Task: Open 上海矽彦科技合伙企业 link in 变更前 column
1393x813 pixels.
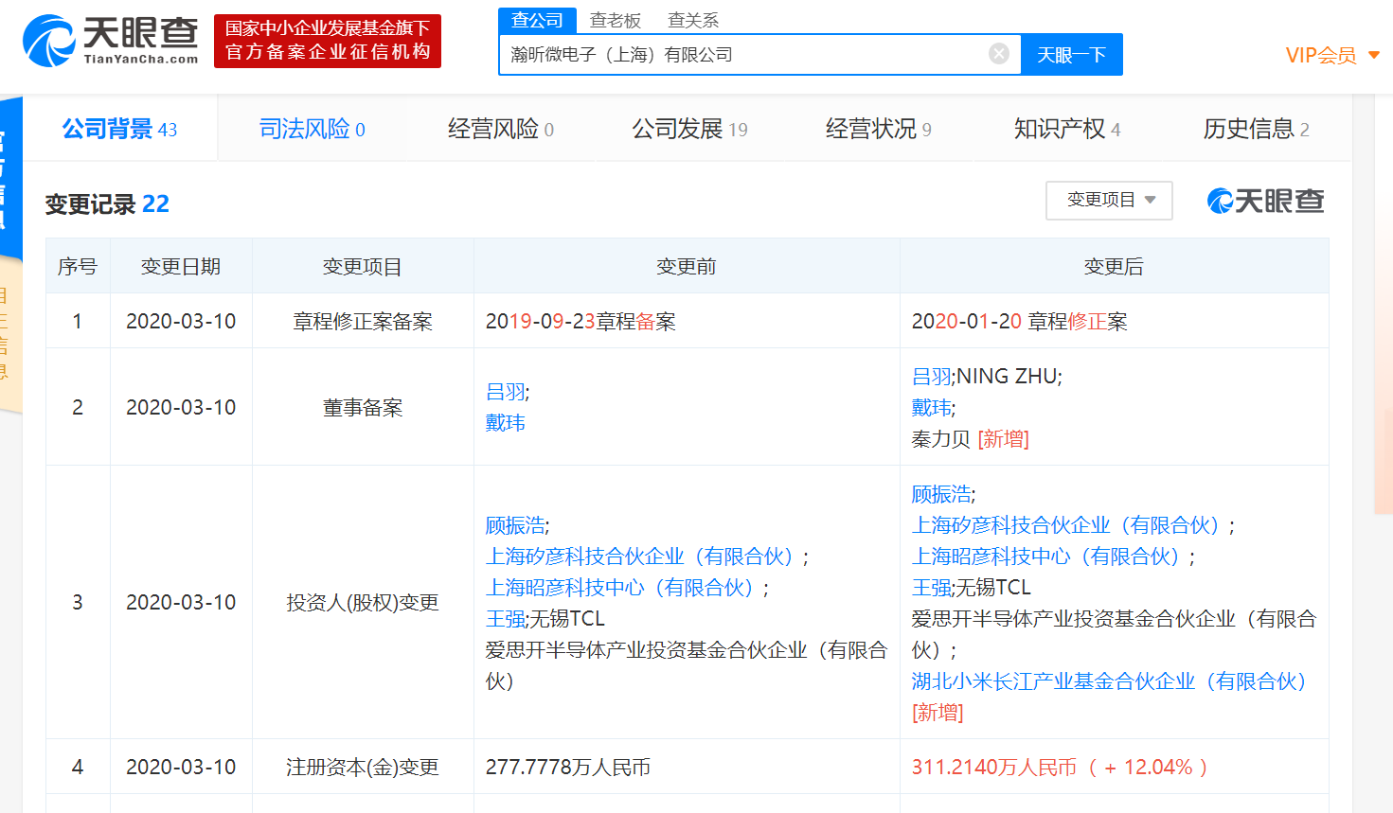Action: pyautogui.click(x=643, y=557)
